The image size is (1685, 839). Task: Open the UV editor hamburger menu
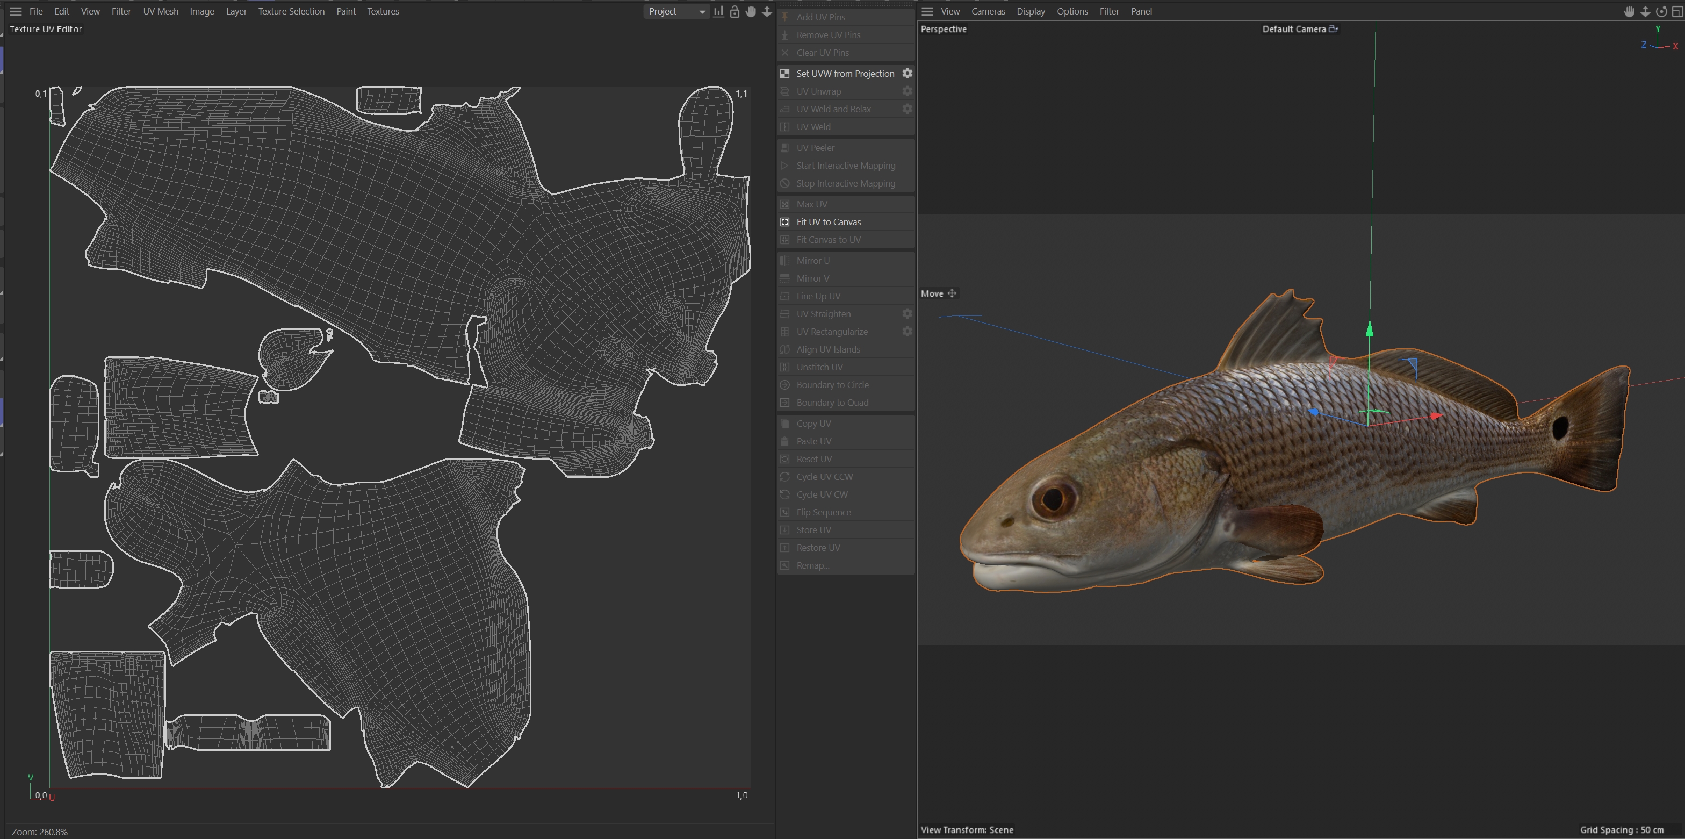tap(16, 11)
